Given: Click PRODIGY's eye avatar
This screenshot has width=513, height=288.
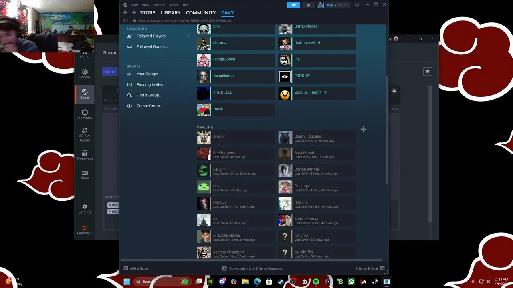Looking at the screenshot, I should pyautogui.click(x=285, y=77).
